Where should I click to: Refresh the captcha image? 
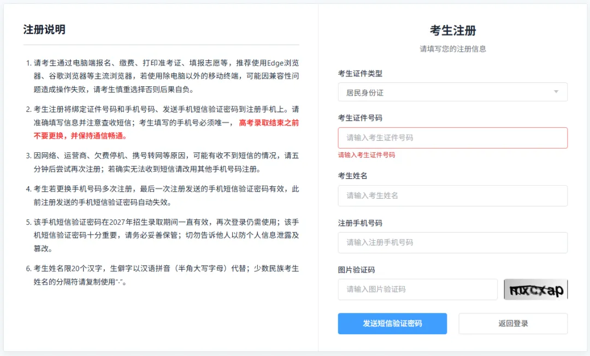[536, 289]
